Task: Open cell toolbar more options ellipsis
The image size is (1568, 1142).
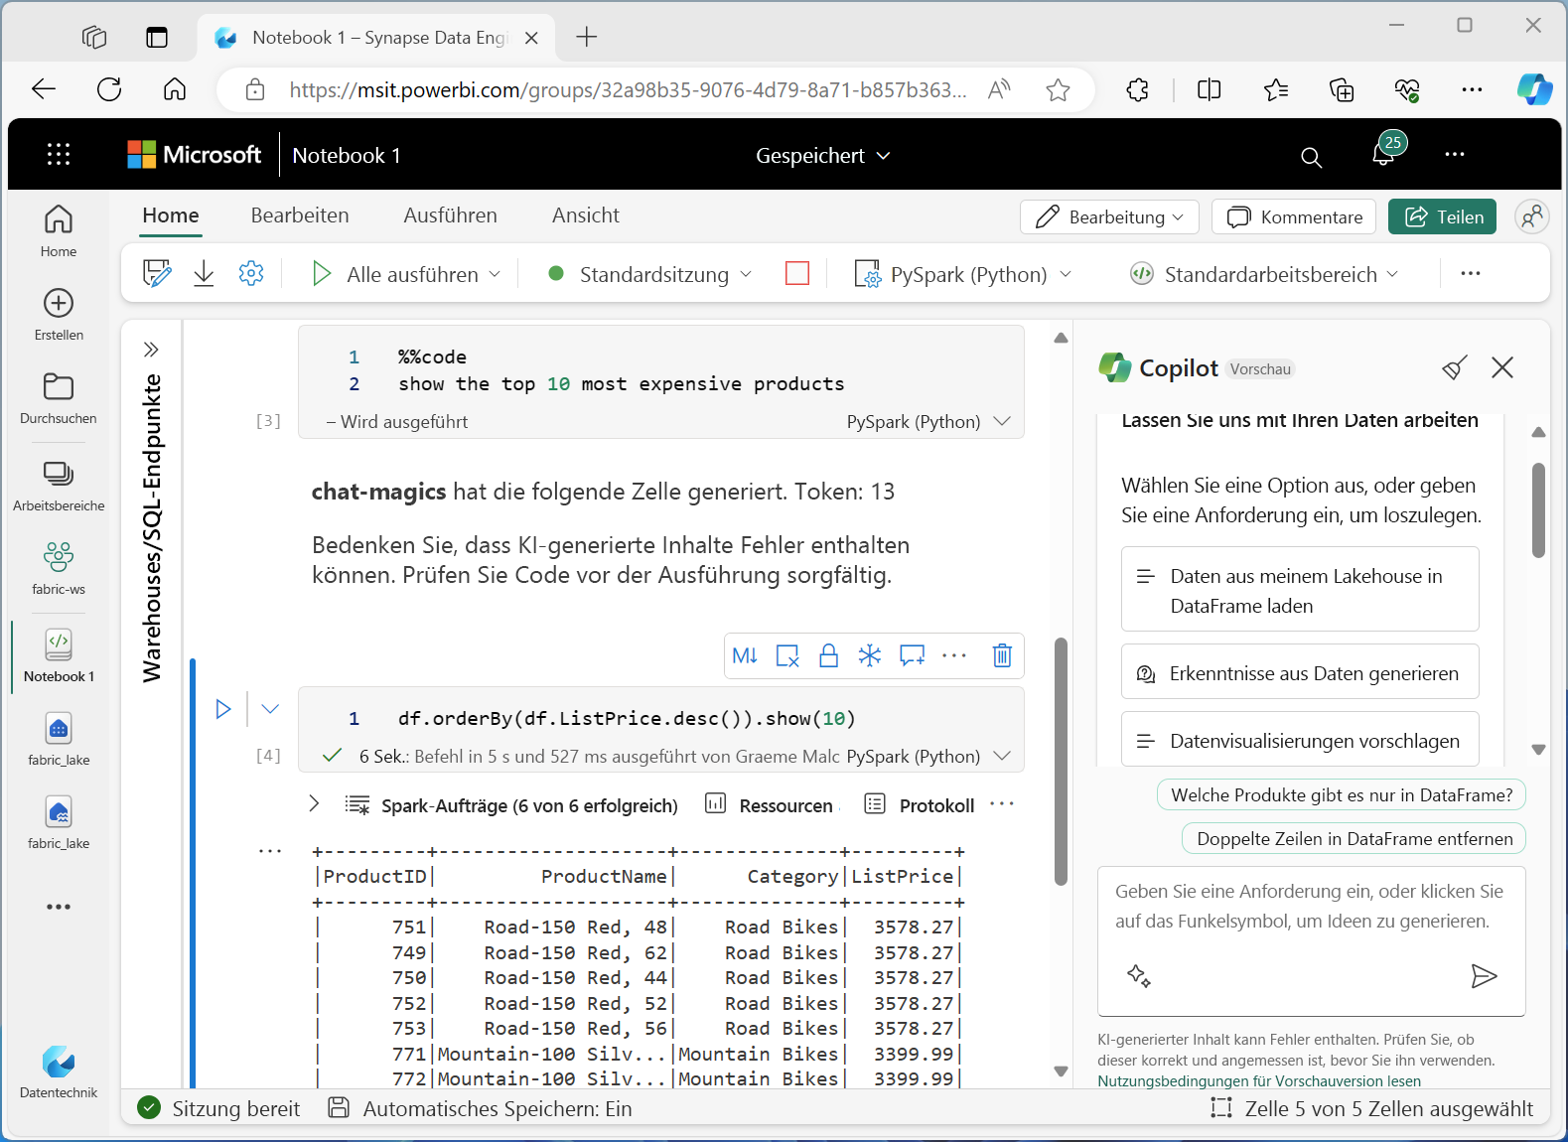Action: click(954, 655)
